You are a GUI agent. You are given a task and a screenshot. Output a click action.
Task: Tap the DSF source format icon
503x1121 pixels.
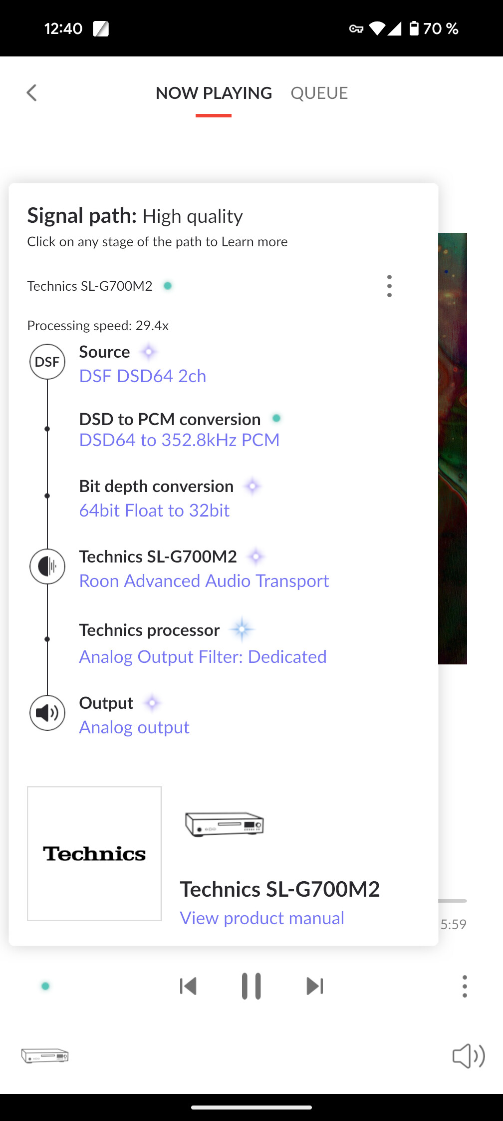(47, 362)
